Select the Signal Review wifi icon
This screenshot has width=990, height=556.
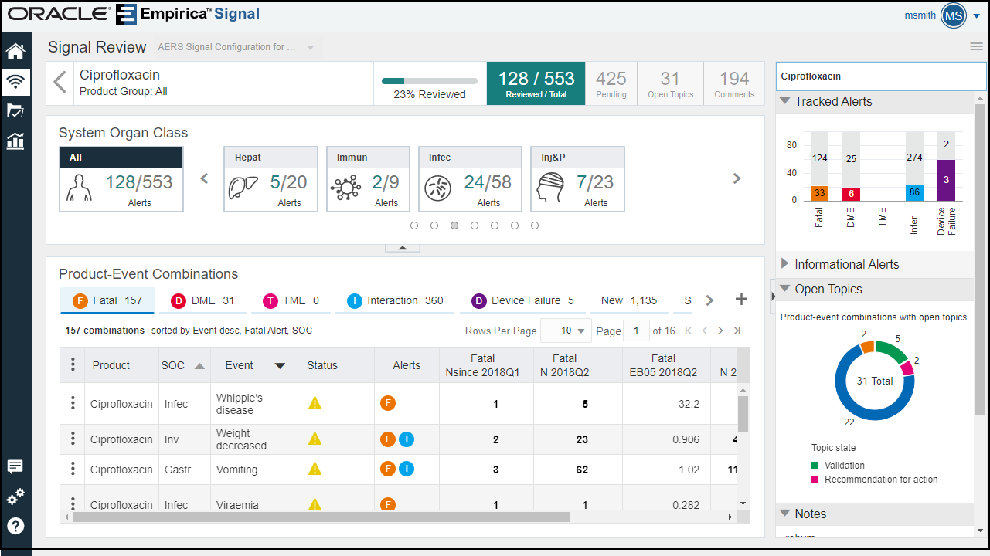(x=15, y=82)
